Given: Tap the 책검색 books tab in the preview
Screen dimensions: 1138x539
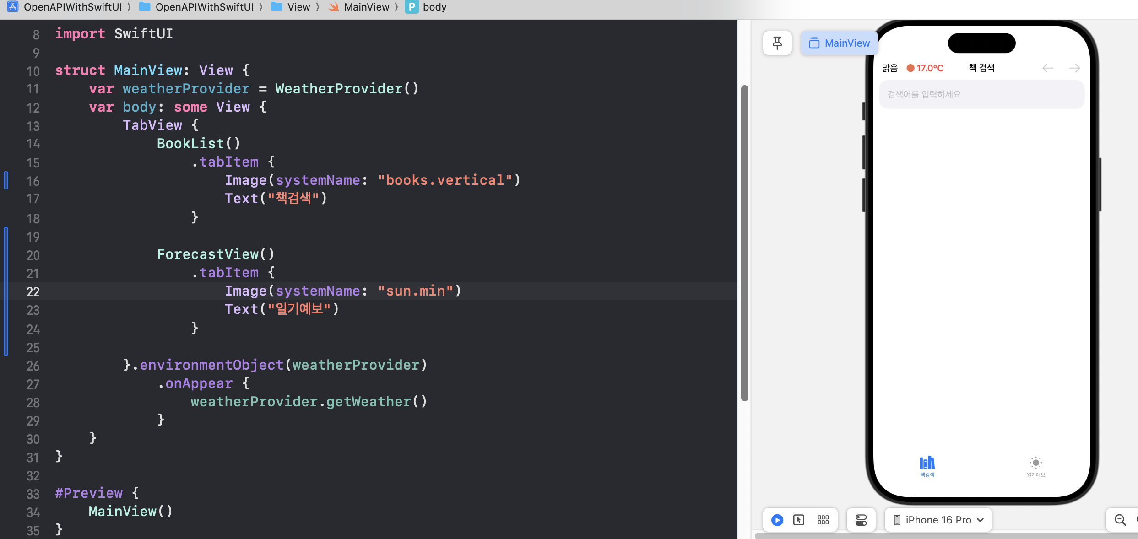Looking at the screenshot, I should (927, 466).
